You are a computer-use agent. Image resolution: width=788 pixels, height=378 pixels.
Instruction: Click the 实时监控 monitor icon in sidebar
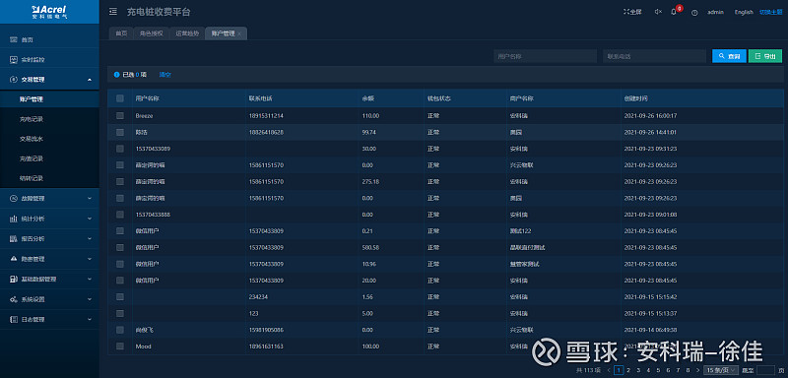coord(14,59)
